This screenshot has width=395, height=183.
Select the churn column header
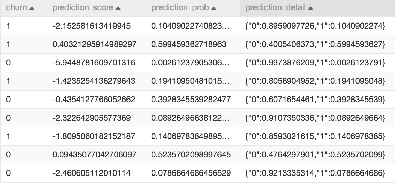[24, 8]
